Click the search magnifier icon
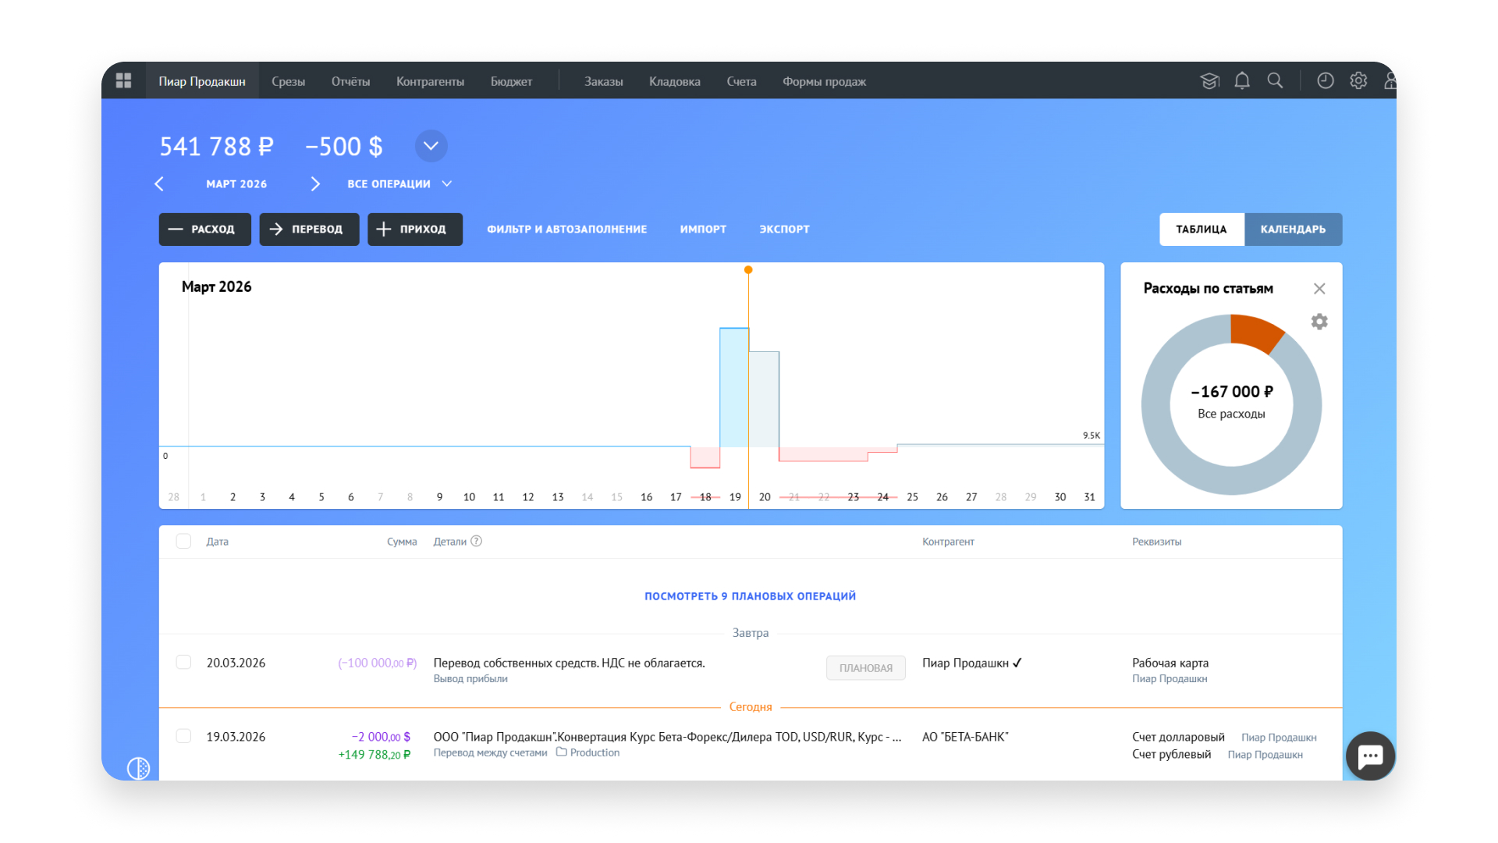Image resolution: width=1498 pixels, height=843 pixels. pos(1275,80)
